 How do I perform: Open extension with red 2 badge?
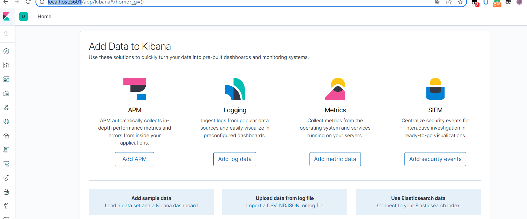[475, 3]
